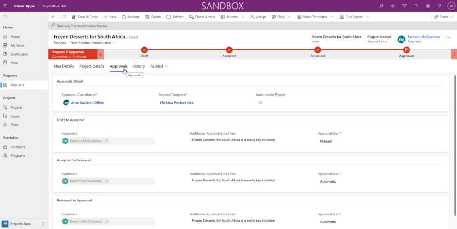Open the Power Apps app launcher waffle
Viewport: 457px width, 229px height.
6,6
